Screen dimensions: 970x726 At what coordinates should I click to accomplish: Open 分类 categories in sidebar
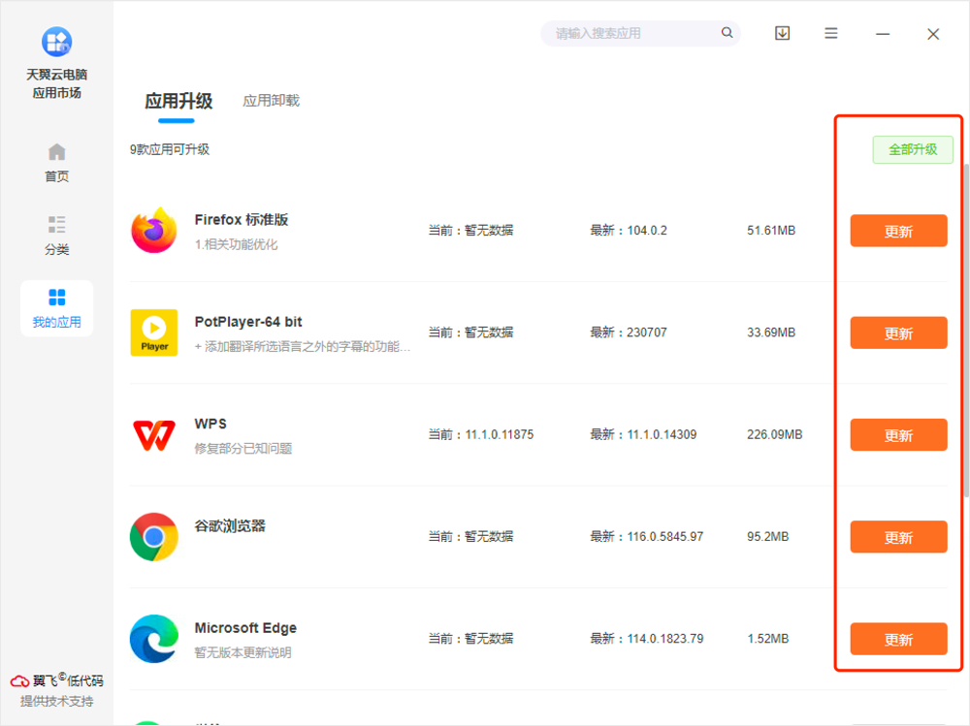[x=56, y=236]
